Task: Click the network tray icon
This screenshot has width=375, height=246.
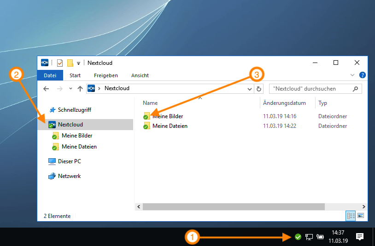Action: (x=309, y=237)
